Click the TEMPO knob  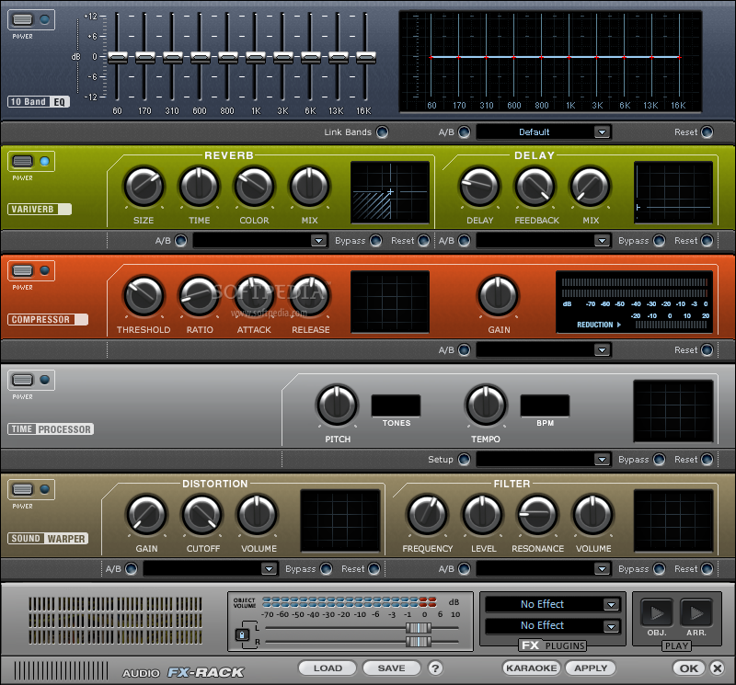point(487,405)
